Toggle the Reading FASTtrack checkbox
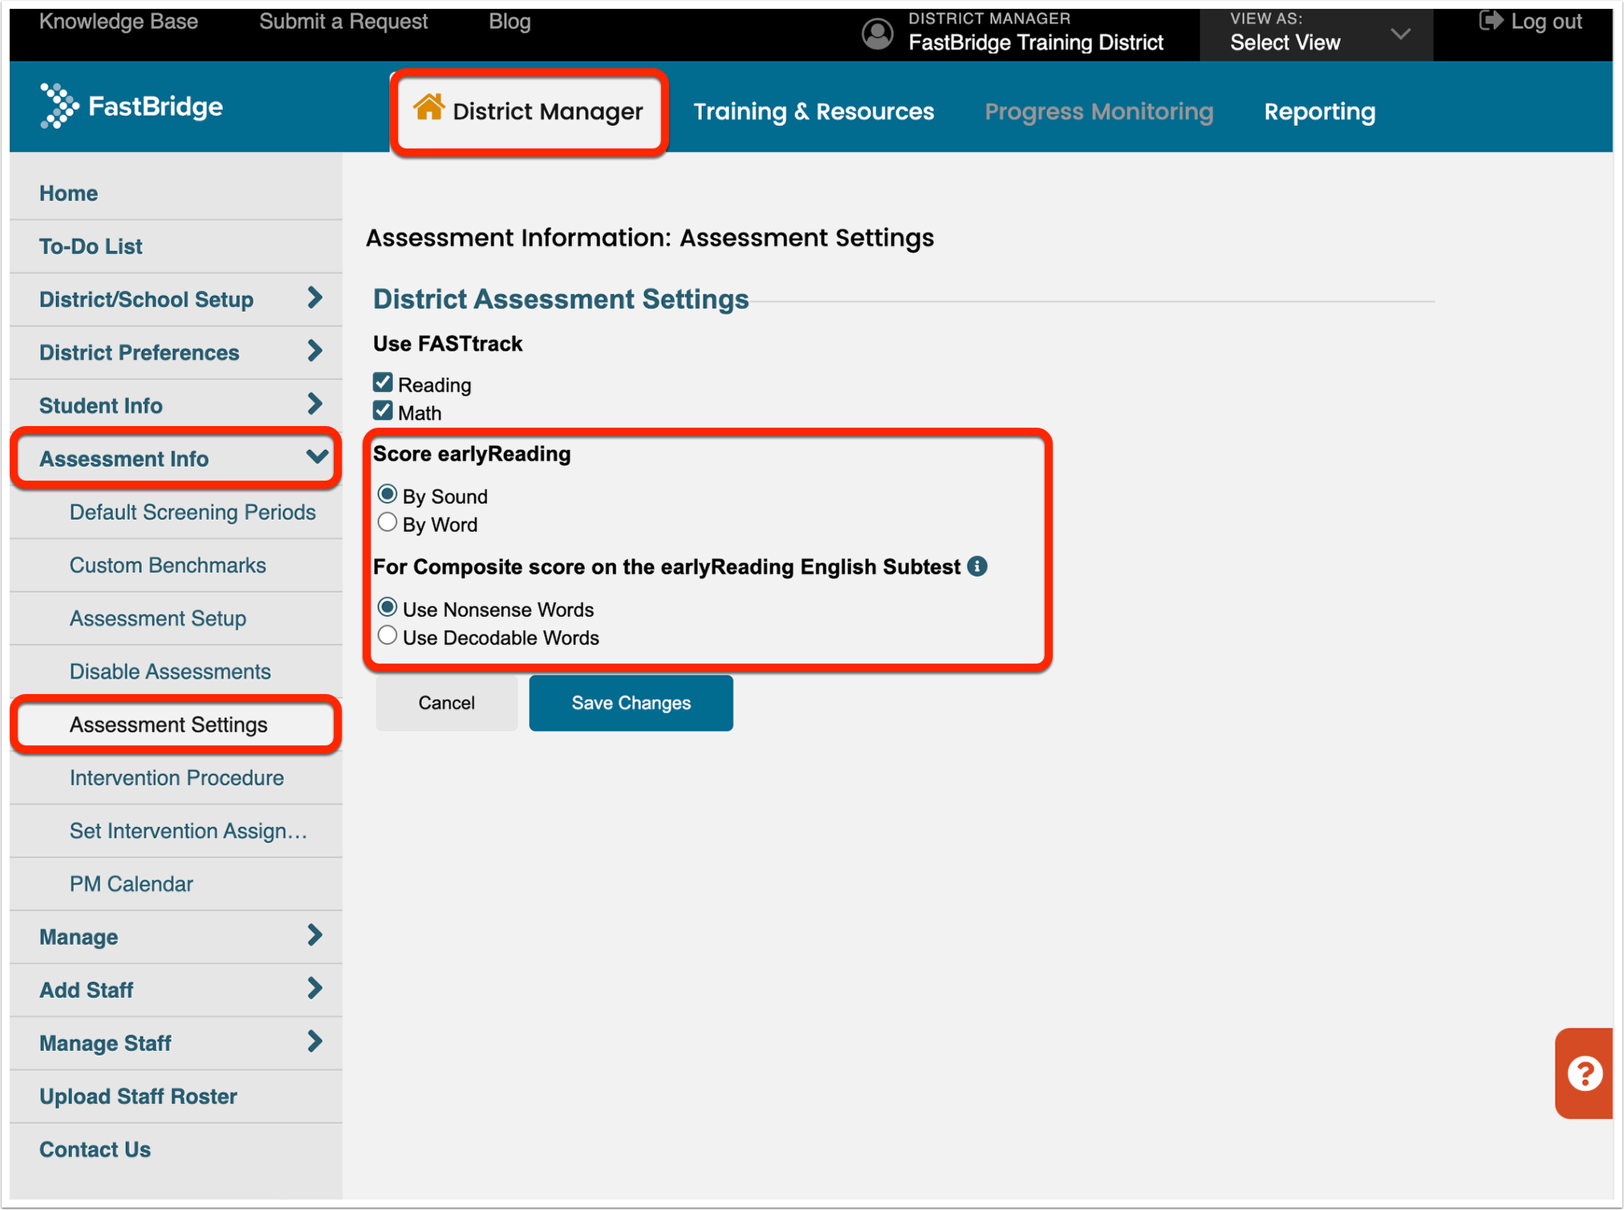 (383, 383)
